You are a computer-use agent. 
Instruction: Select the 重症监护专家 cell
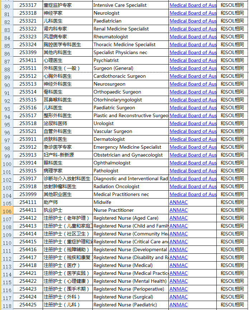pos(68,5)
